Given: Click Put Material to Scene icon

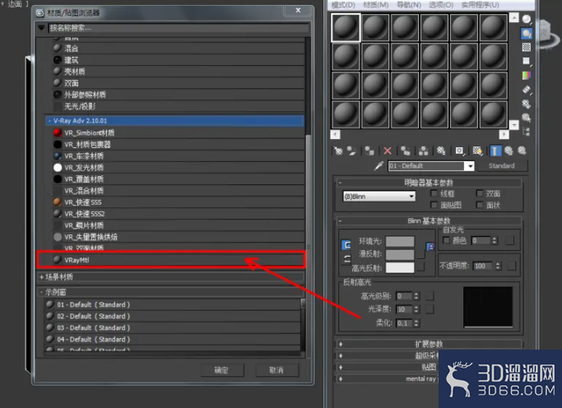Looking at the screenshot, I should point(351,151).
